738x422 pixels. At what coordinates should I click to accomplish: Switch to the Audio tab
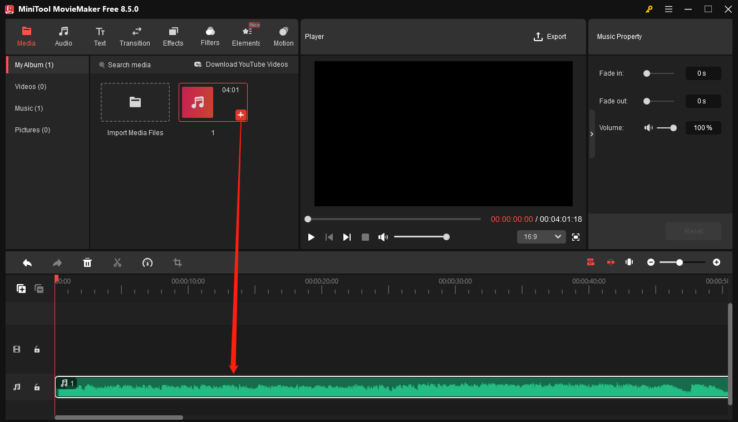(x=63, y=36)
